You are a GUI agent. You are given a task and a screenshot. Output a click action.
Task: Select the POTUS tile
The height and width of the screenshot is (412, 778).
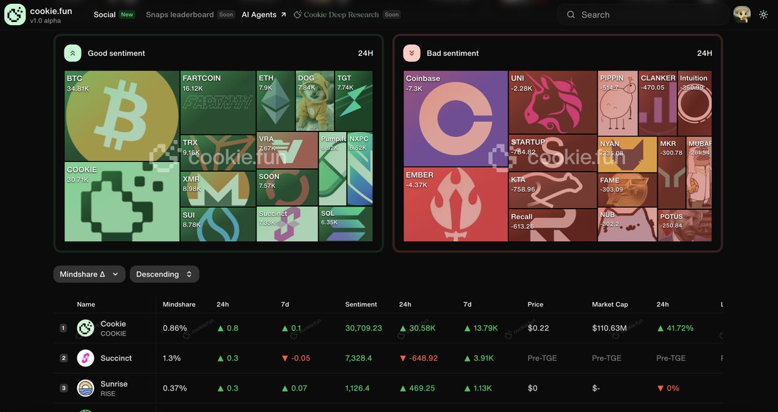tap(685, 225)
